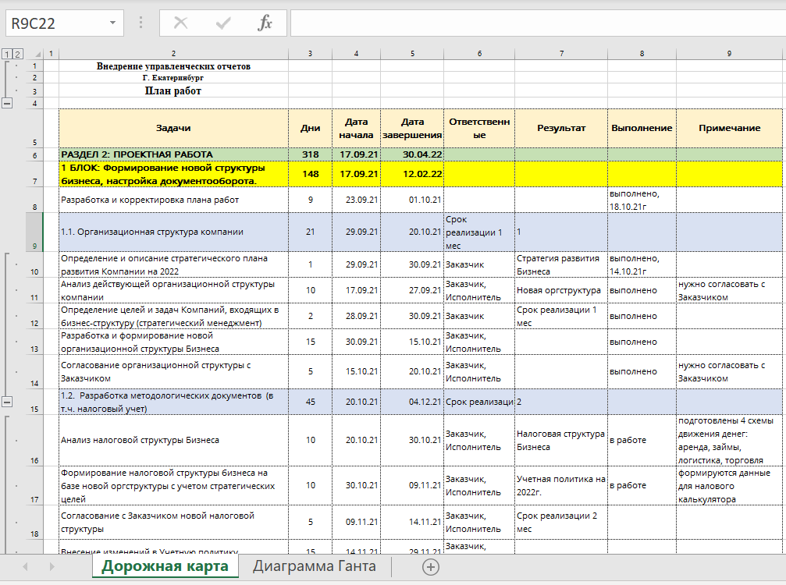Screen dimensions: 786x585
Task: Collapse the outline group at row 15
Action: [x=8, y=402]
